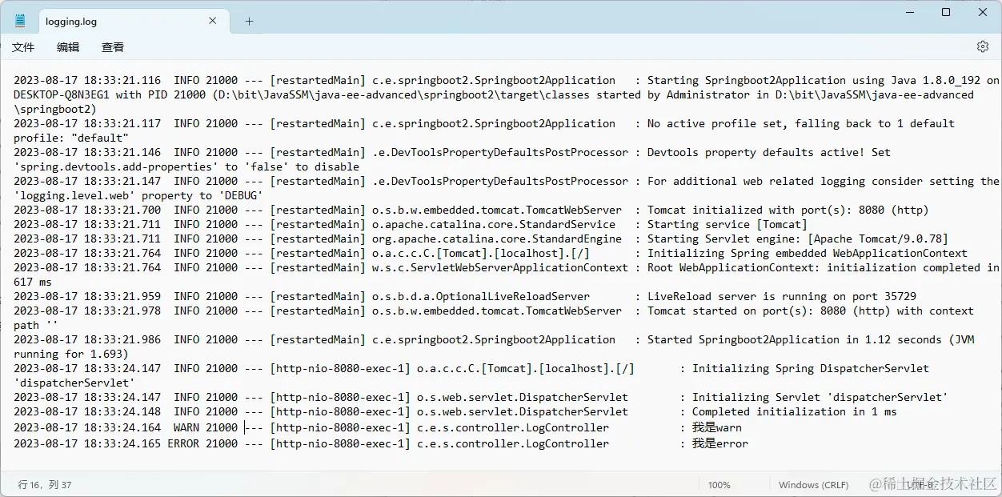Screen dimensions: 1002x497
Task: Click 'Completed initialization in 1 ms' text
Action: 795,411
